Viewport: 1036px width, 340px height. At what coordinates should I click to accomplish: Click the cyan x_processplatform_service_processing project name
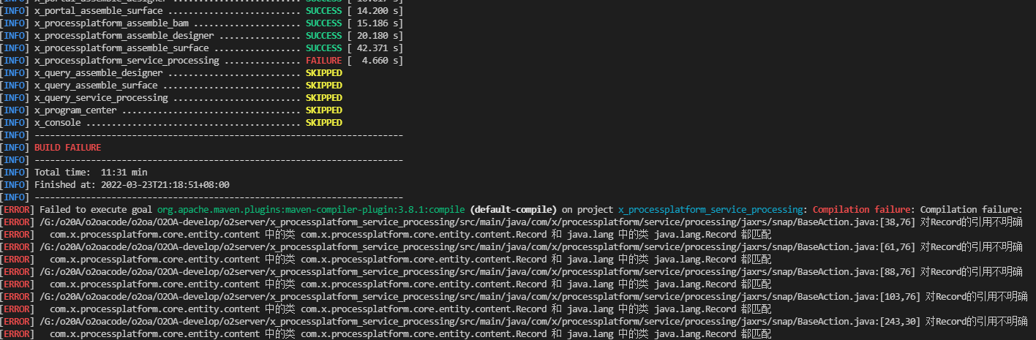pos(711,209)
